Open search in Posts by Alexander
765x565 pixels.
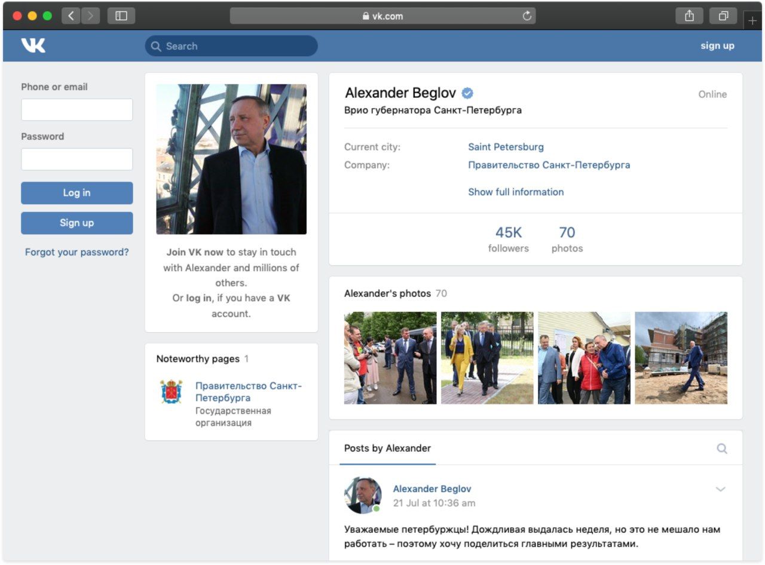tap(722, 448)
